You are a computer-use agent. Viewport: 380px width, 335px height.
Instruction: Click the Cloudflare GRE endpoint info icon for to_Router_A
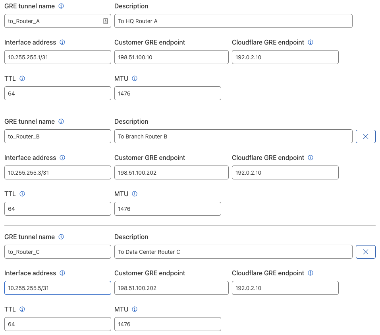coord(311,42)
